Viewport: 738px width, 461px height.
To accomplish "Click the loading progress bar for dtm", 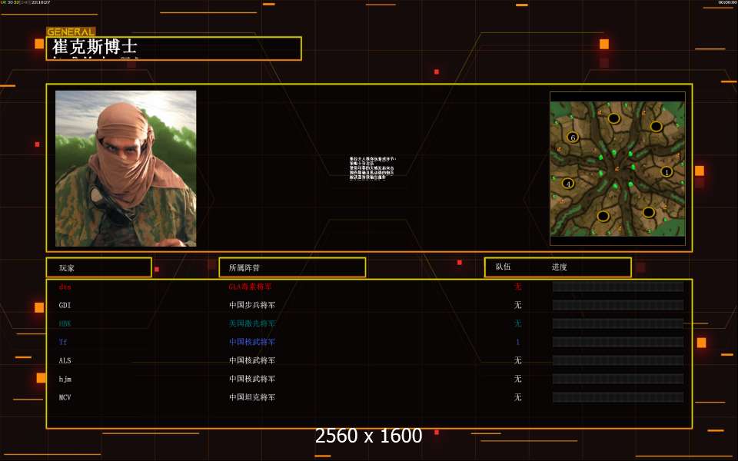I will coord(618,287).
